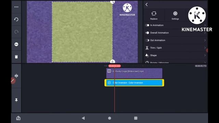Tap the resize handle at selection bottom corner

[x=113, y=61]
